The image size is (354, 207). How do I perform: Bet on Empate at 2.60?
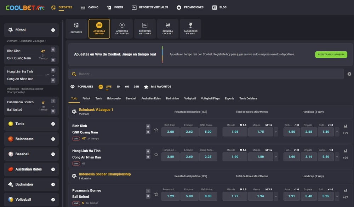(x=189, y=157)
